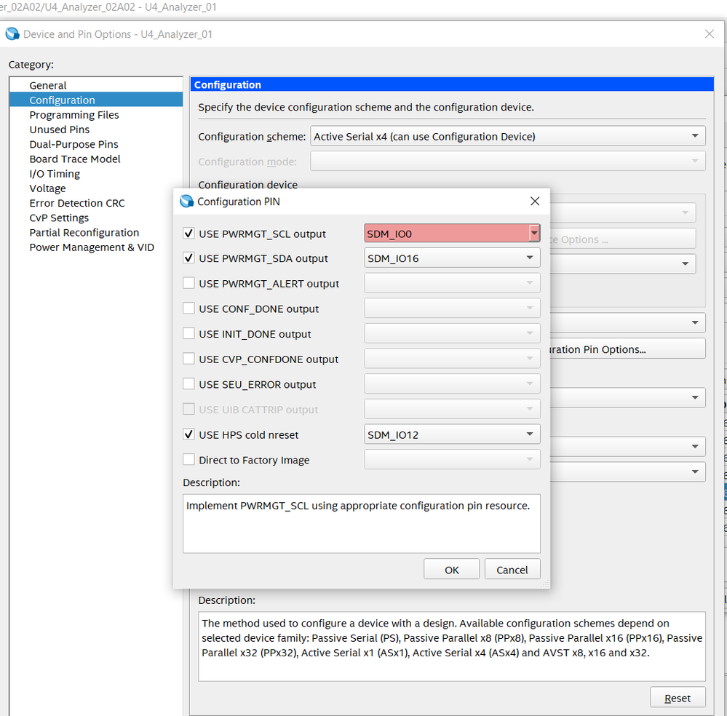Enable USE SEU_ERROR output

tap(188, 384)
